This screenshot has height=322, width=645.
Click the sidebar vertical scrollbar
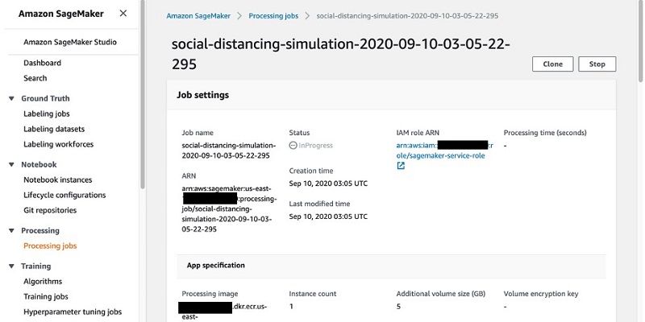pyautogui.click(x=143, y=94)
